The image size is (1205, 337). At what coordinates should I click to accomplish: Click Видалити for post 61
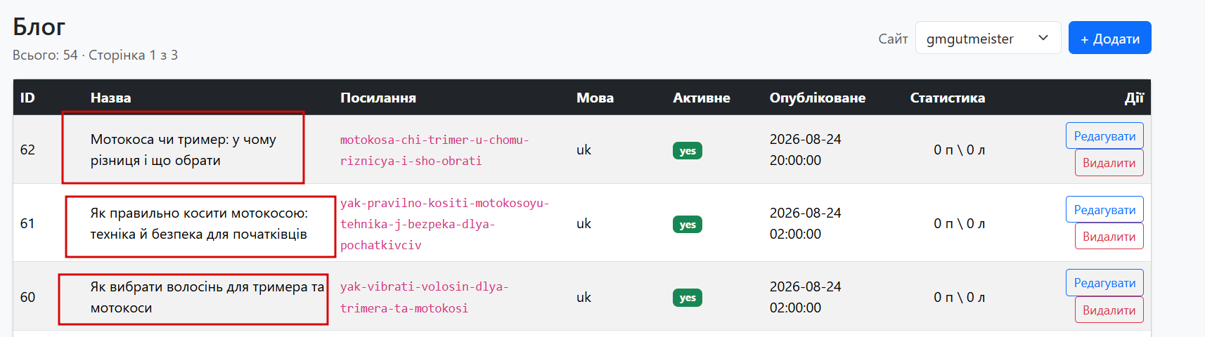tap(1109, 237)
